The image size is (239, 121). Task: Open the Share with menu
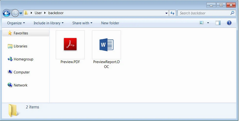(x=82, y=23)
